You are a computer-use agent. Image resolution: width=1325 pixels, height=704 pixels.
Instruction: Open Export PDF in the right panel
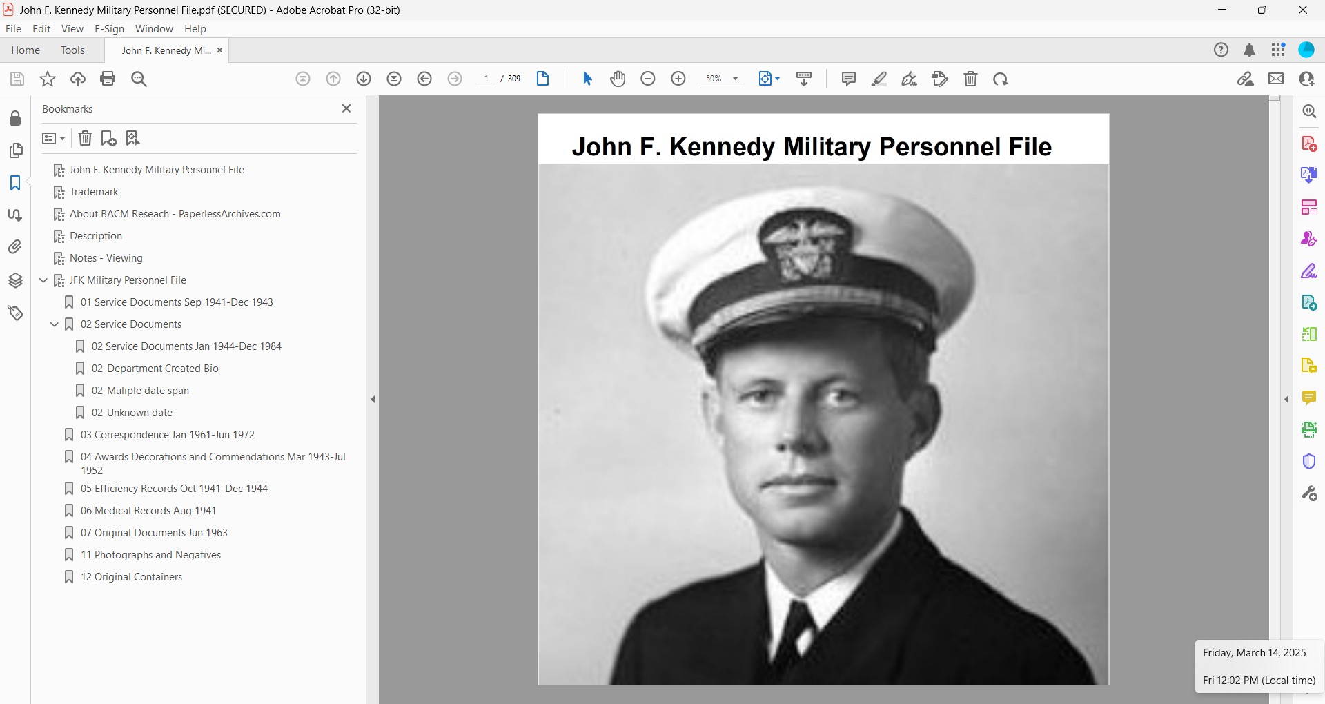(1309, 175)
